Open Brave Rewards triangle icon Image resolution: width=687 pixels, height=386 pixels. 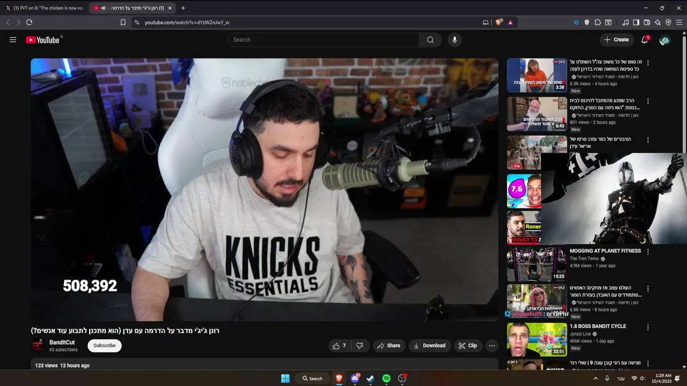(x=510, y=23)
